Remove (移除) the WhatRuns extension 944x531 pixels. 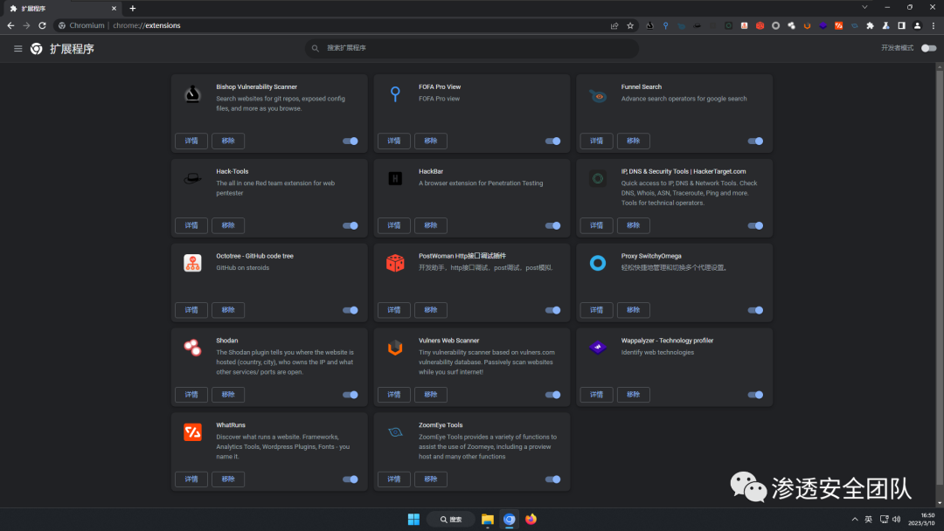click(x=228, y=479)
